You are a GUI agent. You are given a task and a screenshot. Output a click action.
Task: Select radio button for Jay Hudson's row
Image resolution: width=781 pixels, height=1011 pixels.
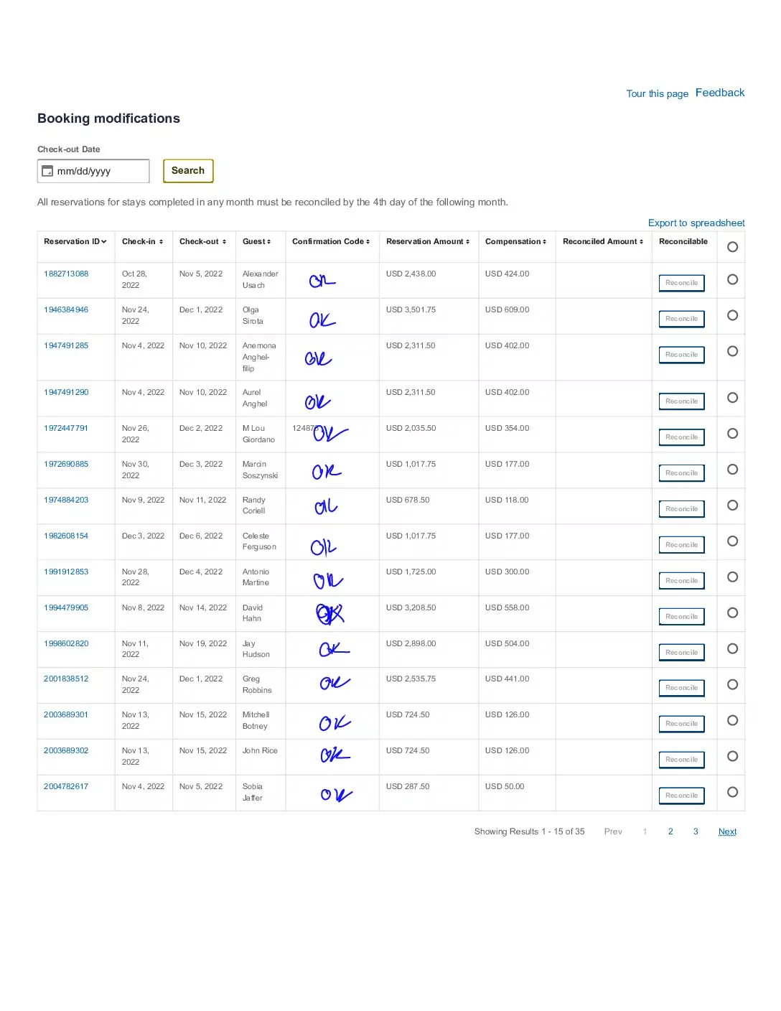click(732, 648)
